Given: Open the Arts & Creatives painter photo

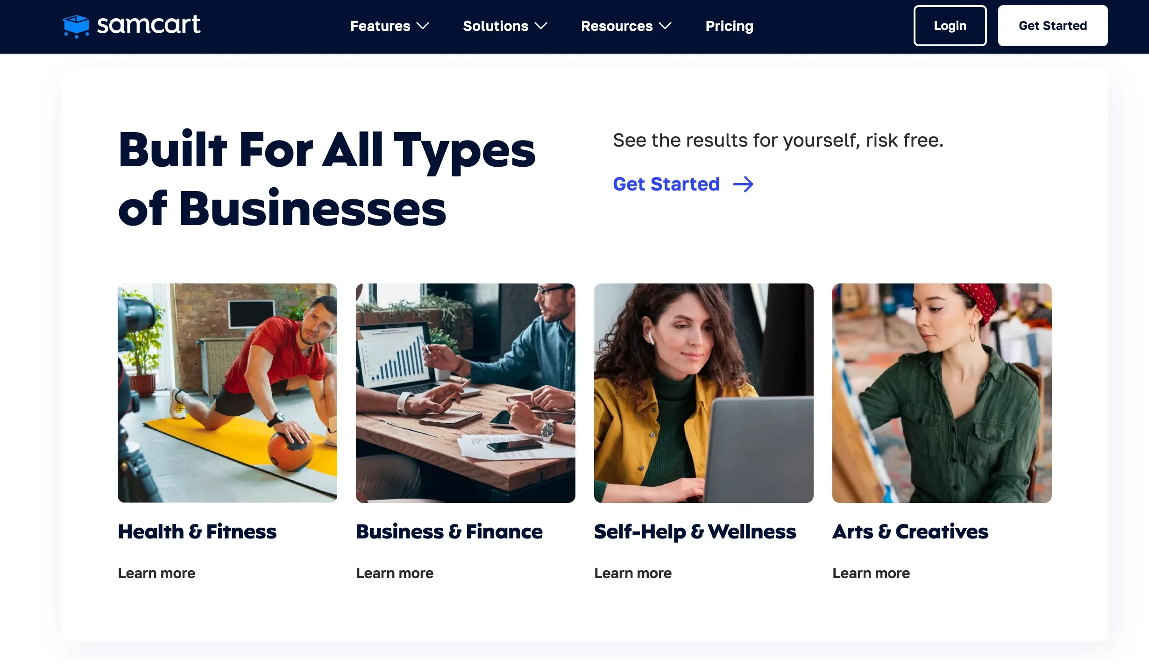Looking at the screenshot, I should click(x=942, y=393).
